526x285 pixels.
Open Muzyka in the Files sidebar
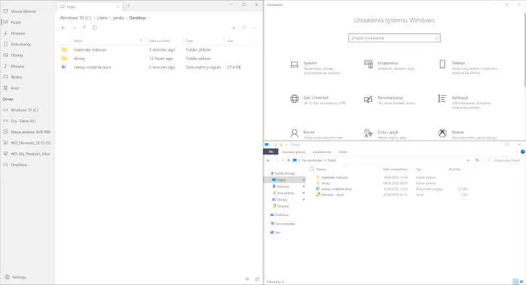[x=17, y=66]
